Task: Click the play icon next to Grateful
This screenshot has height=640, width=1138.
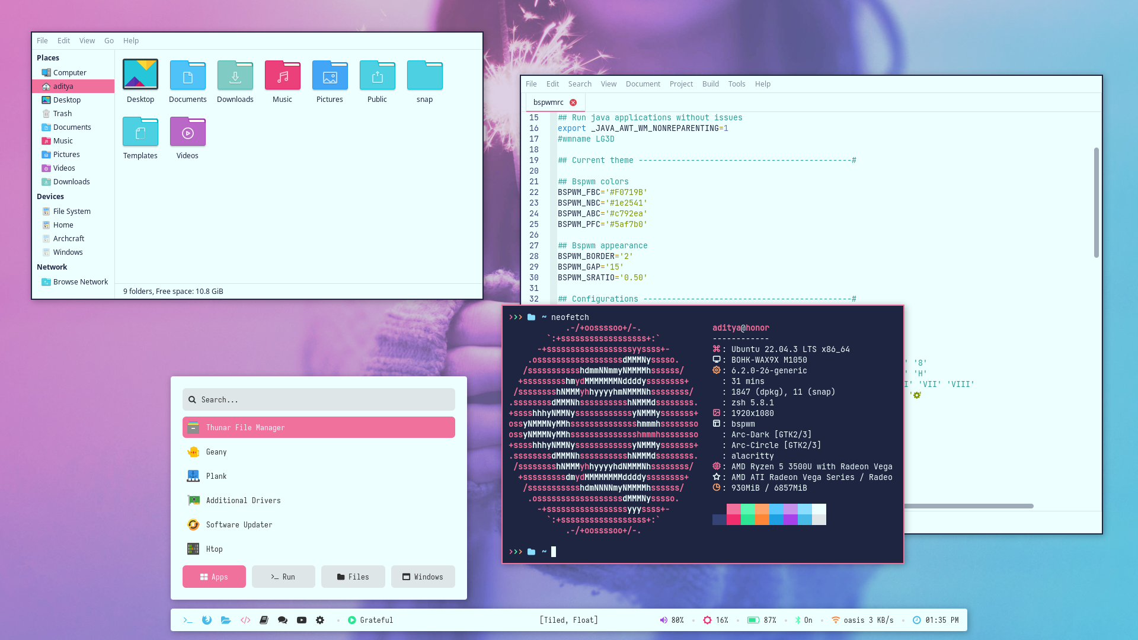Action: point(352,620)
